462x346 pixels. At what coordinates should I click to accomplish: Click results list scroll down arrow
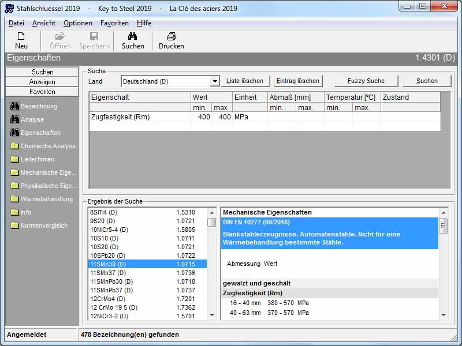212,315
